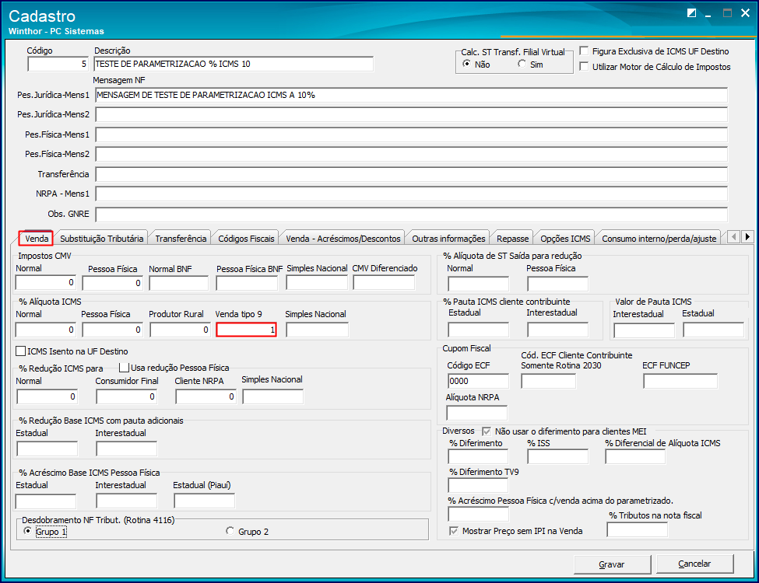Viewport: 759px width, 583px height.
Task: Focus the % Tributos na nota fiscal field
Action: [637, 530]
